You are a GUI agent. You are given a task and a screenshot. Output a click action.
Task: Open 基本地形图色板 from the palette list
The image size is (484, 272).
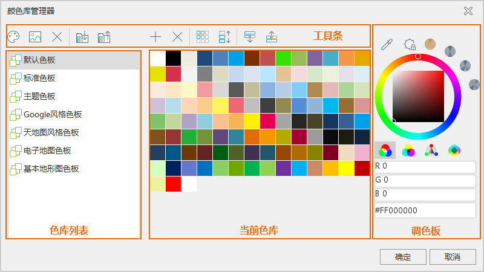tap(51, 169)
